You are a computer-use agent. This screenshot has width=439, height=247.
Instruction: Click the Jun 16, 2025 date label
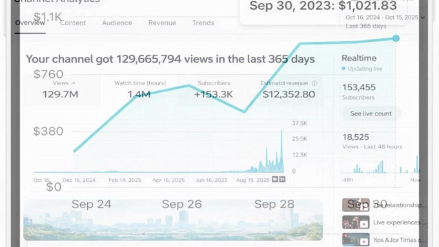(212, 180)
